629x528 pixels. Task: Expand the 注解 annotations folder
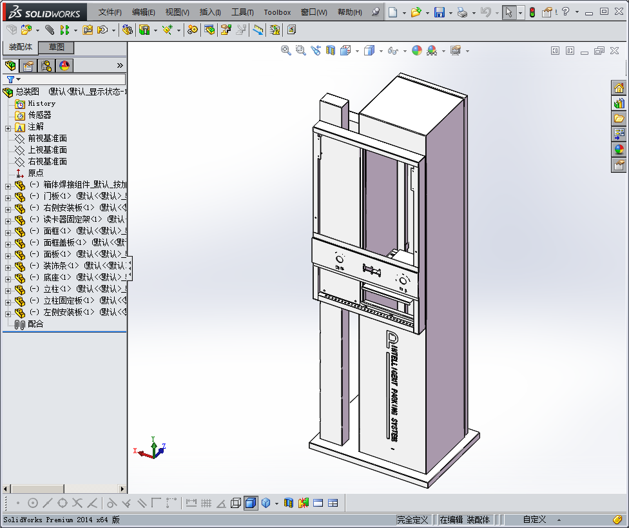click(x=8, y=128)
